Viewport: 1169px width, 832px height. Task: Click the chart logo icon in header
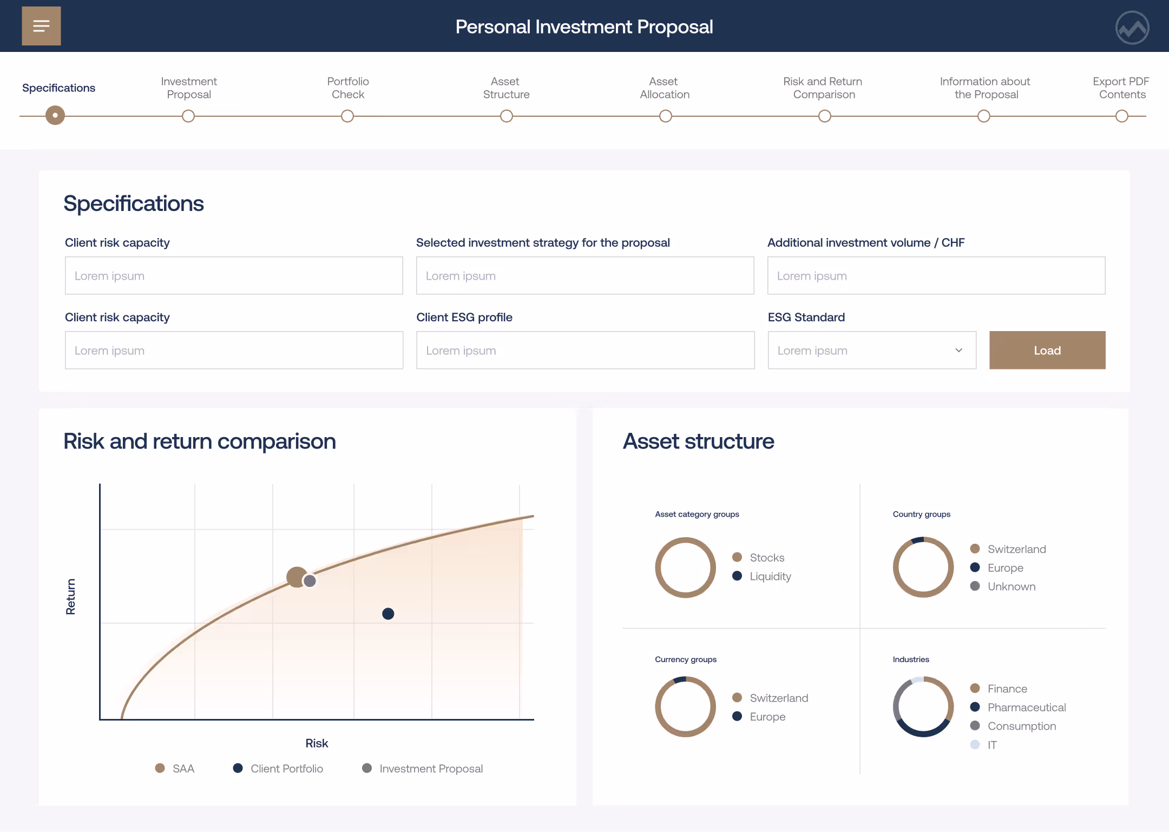[1132, 27]
